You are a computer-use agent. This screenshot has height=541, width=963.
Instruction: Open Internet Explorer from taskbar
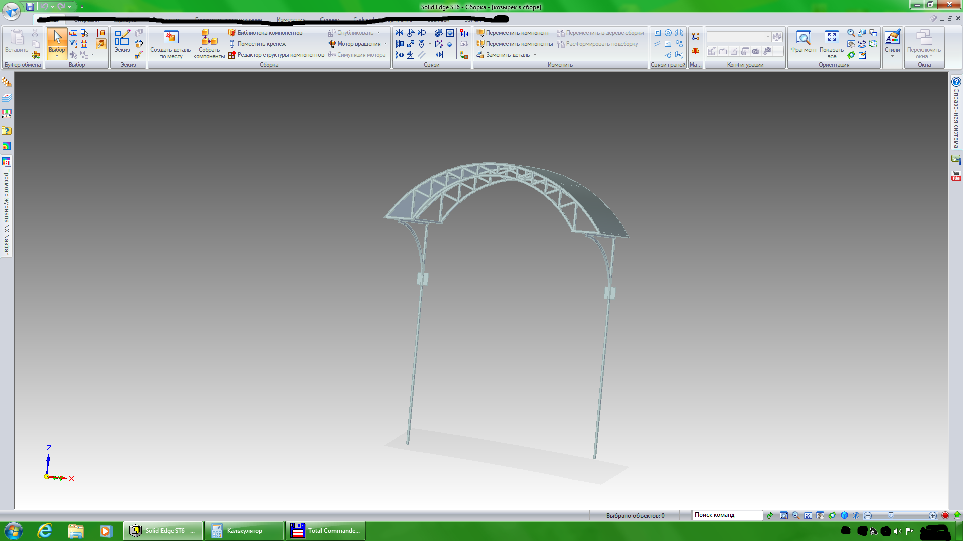pos(45,531)
